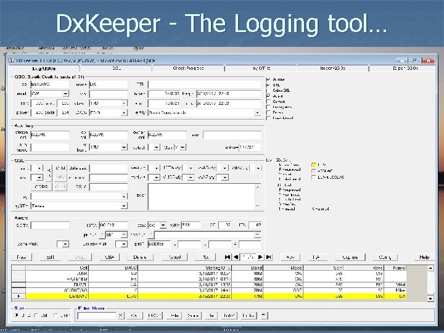Enable the Details panel checkbox
This screenshot has width=444, height=333.
coord(268,112)
